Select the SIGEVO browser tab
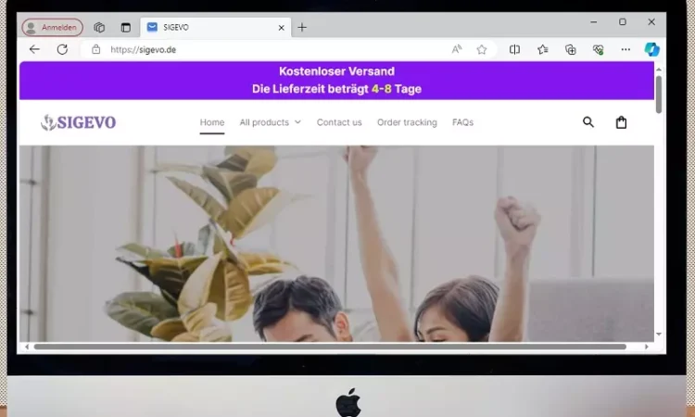The image size is (695, 417). pos(216,28)
